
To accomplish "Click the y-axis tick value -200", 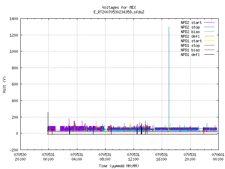I will click(14, 150).
